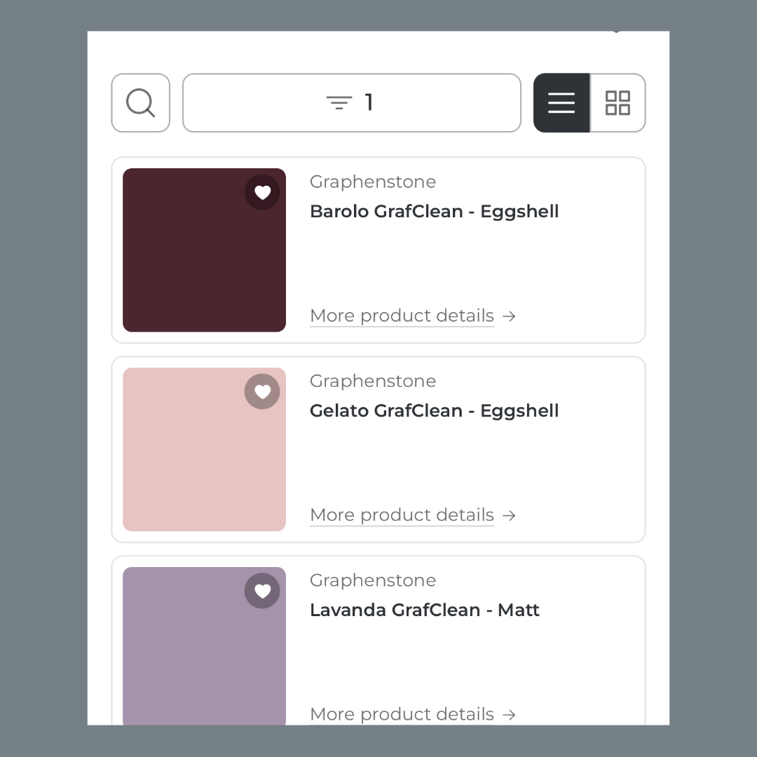Click the Lavanda GrafClean - Matt title
This screenshot has width=757, height=757.
pyautogui.click(x=424, y=610)
